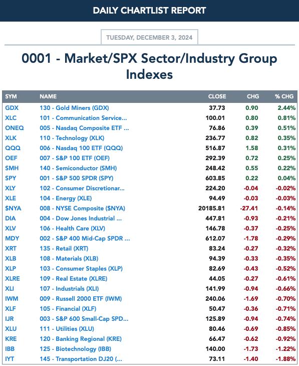Open 005 - Nasdaq Composite ETF entry
The image size is (299, 366).
pos(84,128)
